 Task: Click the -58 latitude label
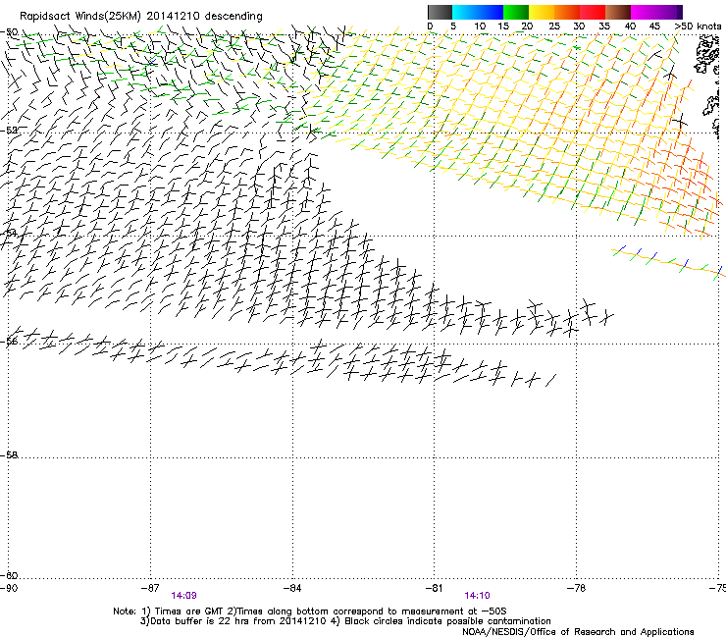[9, 455]
